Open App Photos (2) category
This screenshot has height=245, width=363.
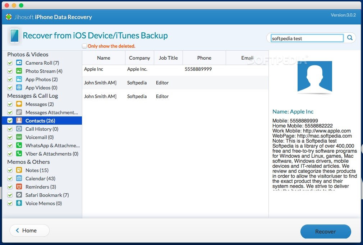click(x=41, y=79)
